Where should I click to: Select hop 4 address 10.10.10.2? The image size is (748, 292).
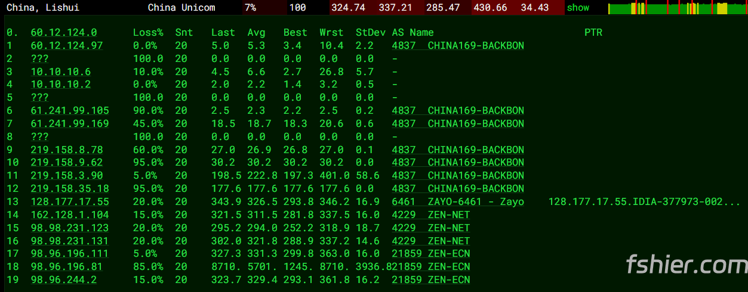(61, 85)
